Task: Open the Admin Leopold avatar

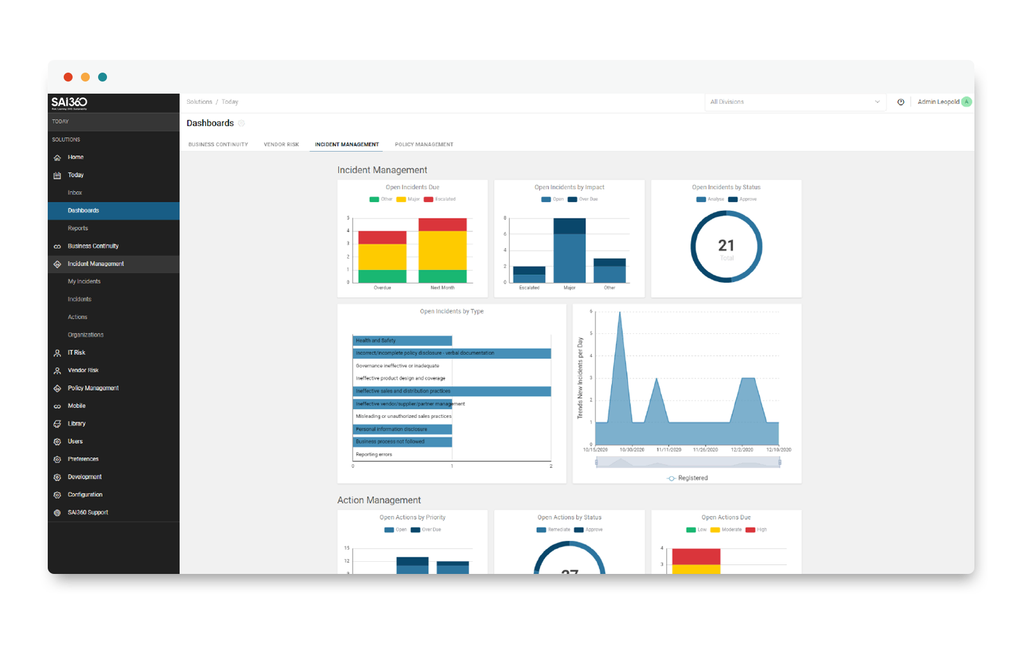Action: [x=966, y=102]
